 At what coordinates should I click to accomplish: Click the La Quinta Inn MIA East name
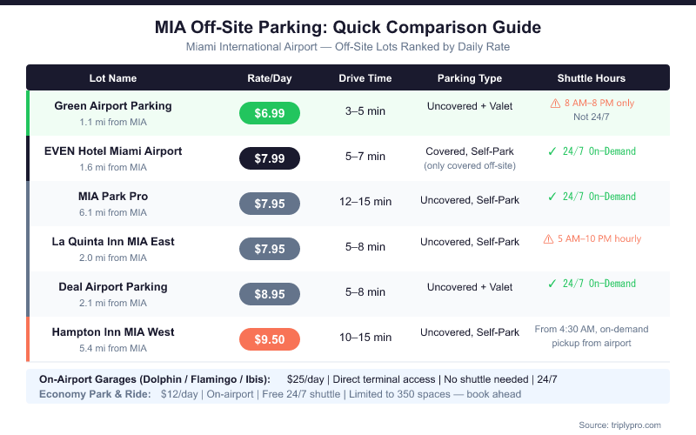[113, 242]
